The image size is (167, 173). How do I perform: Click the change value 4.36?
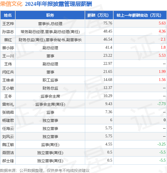pos(162,31)
